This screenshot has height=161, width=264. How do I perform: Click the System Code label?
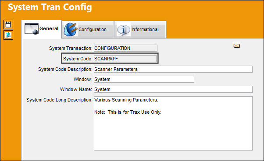[x=78, y=59]
